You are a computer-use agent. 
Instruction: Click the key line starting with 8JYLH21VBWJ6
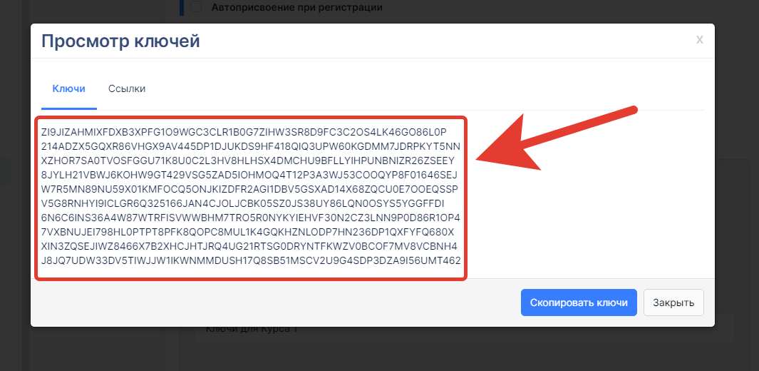pyautogui.click(x=249, y=175)
